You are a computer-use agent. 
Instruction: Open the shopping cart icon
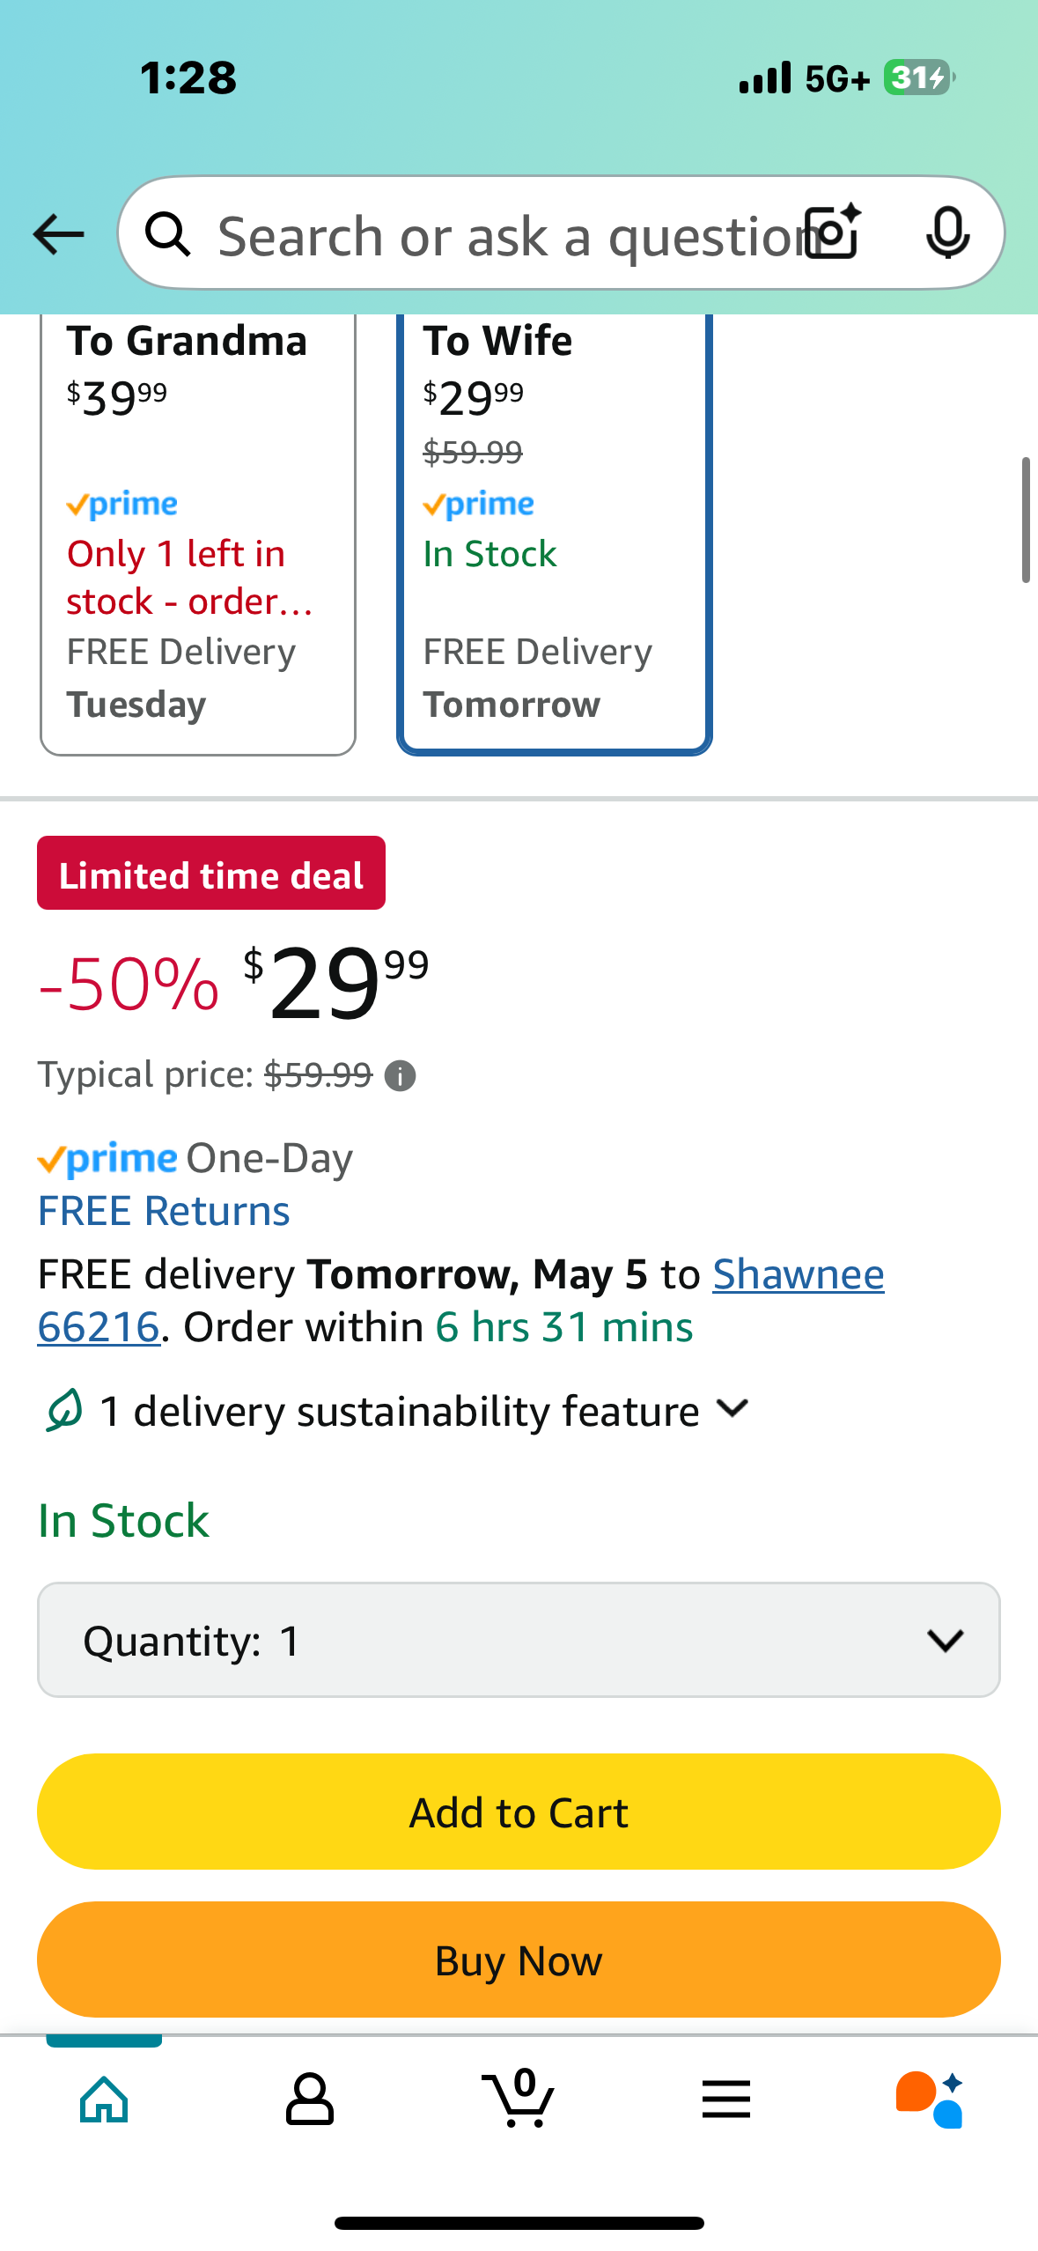click(519, 2098)
